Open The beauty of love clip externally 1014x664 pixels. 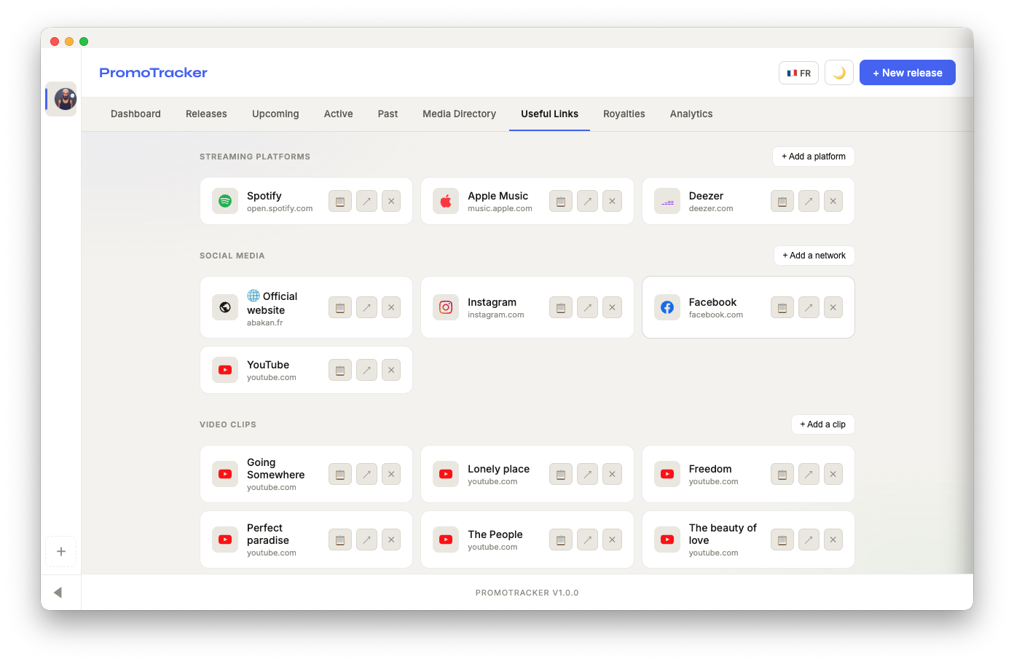point(809,540)
